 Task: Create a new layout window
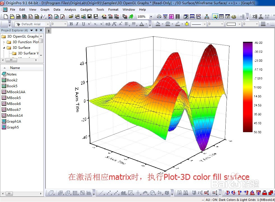50,17
